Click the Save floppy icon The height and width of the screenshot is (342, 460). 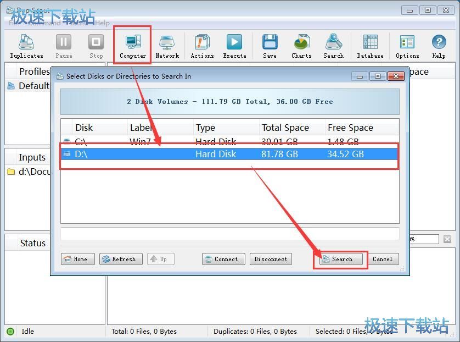coord(270,42)
